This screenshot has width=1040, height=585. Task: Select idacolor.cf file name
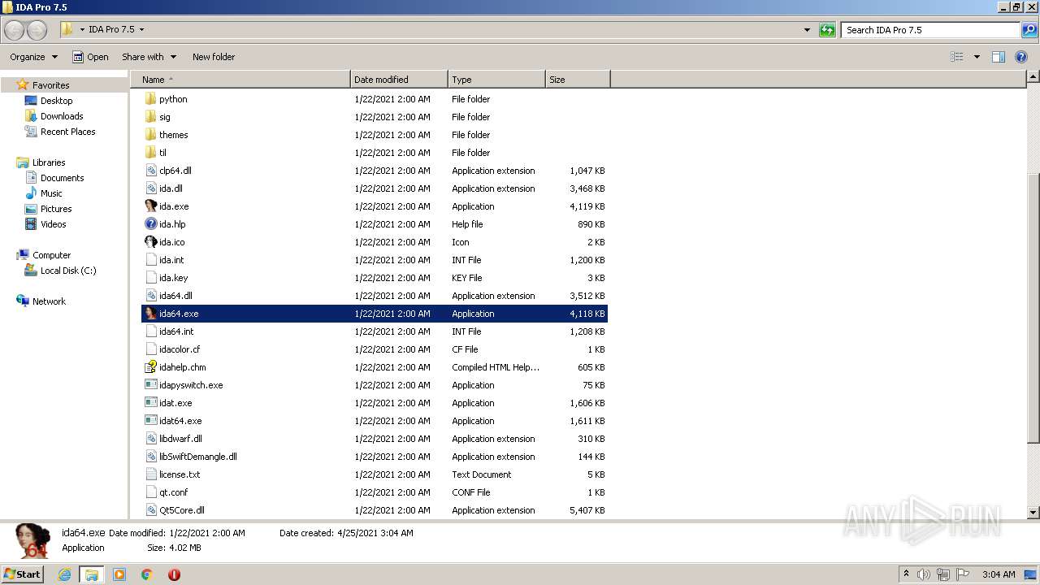click(x=180, y=349)
